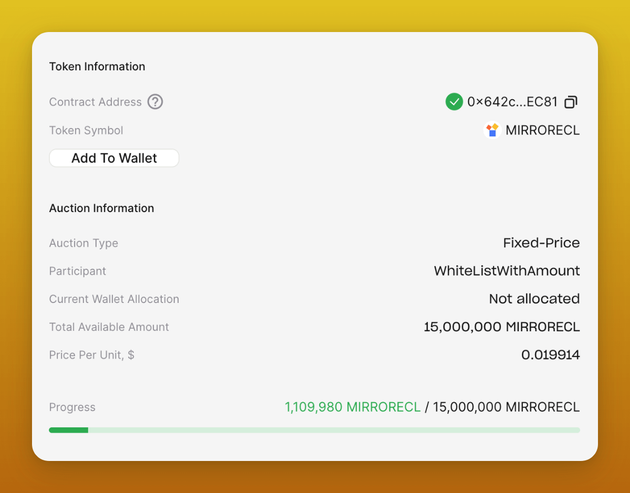Click the Contract Address label
The height and width of the screenshot is (493, 630).
[96, 102]
